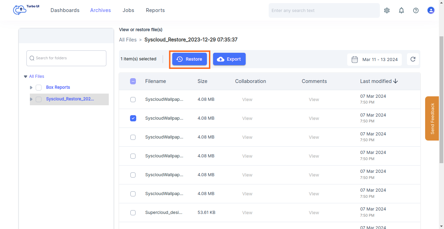Image resolution: width=444 pixels, height=229 pixels.
Task: Expand the Syscloud_Restore folder node
Action: (x=31, y=99)
